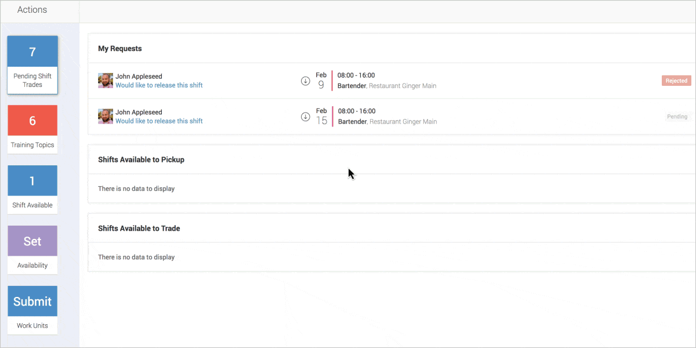Click the My Requests section heading
Screen dimensions: 696x348
pyautogui.click(x=120, y=49)
